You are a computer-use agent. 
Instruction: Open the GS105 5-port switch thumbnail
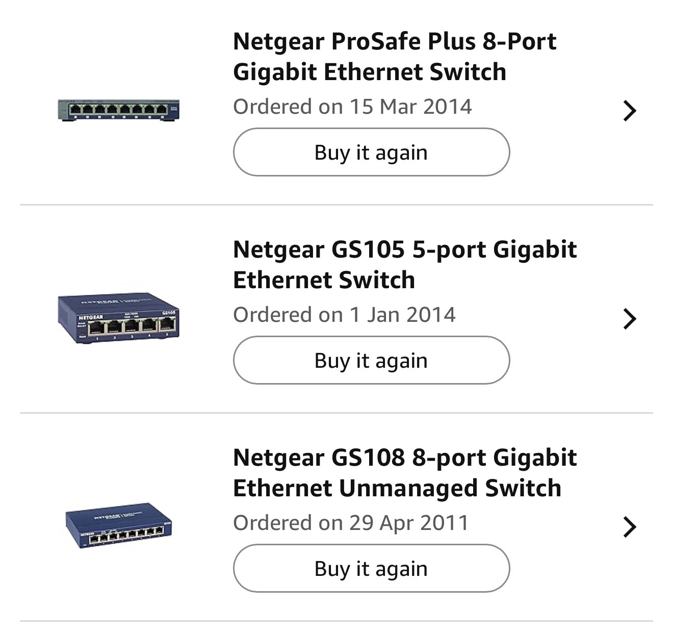tap(119, 318)
